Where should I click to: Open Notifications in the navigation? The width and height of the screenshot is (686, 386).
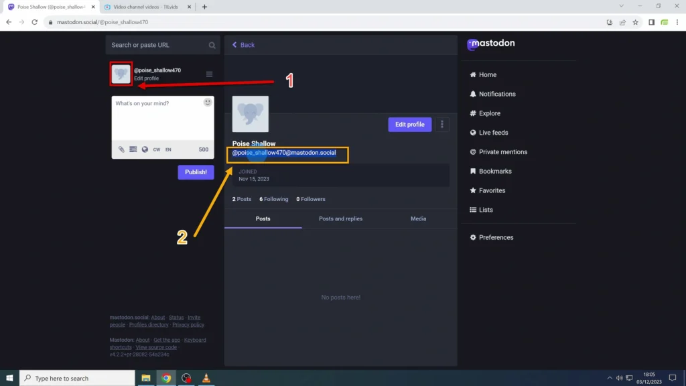[x=492, y=94]
